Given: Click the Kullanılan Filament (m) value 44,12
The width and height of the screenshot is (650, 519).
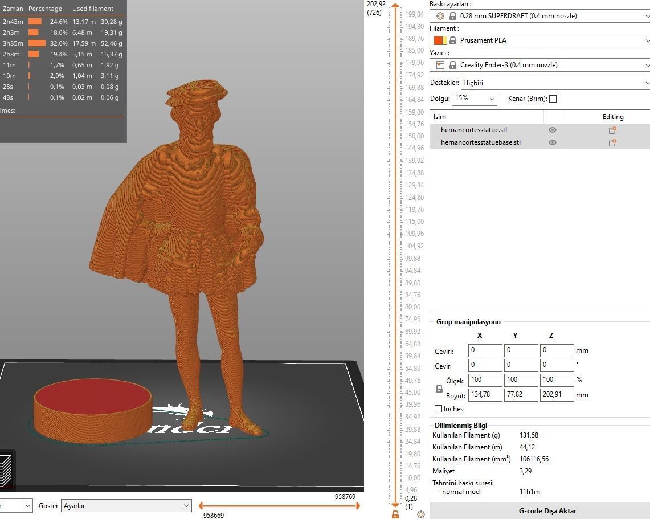Looking at the screenshot, I should click(528, 447).
